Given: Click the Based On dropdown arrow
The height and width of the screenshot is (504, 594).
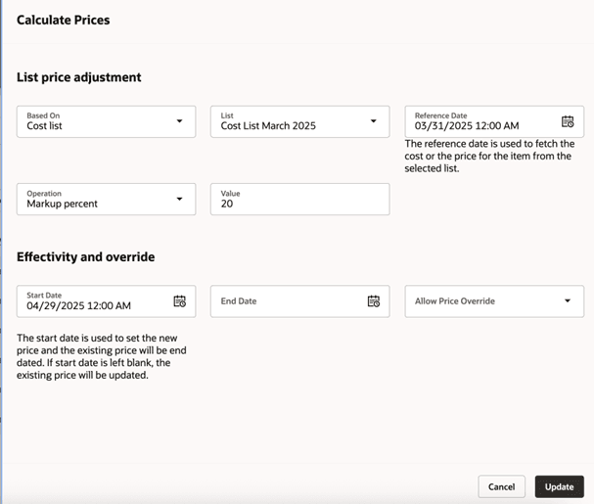Looking at the screenshot, I should (x=179, y=121).
